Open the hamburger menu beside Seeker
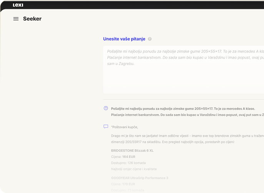Screen dimensions: 264x193 click(16, 19)
